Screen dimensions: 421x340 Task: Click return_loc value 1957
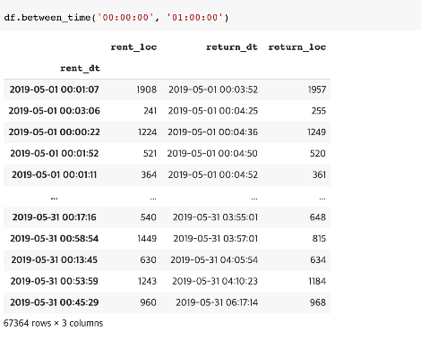[x=317, y=89]
